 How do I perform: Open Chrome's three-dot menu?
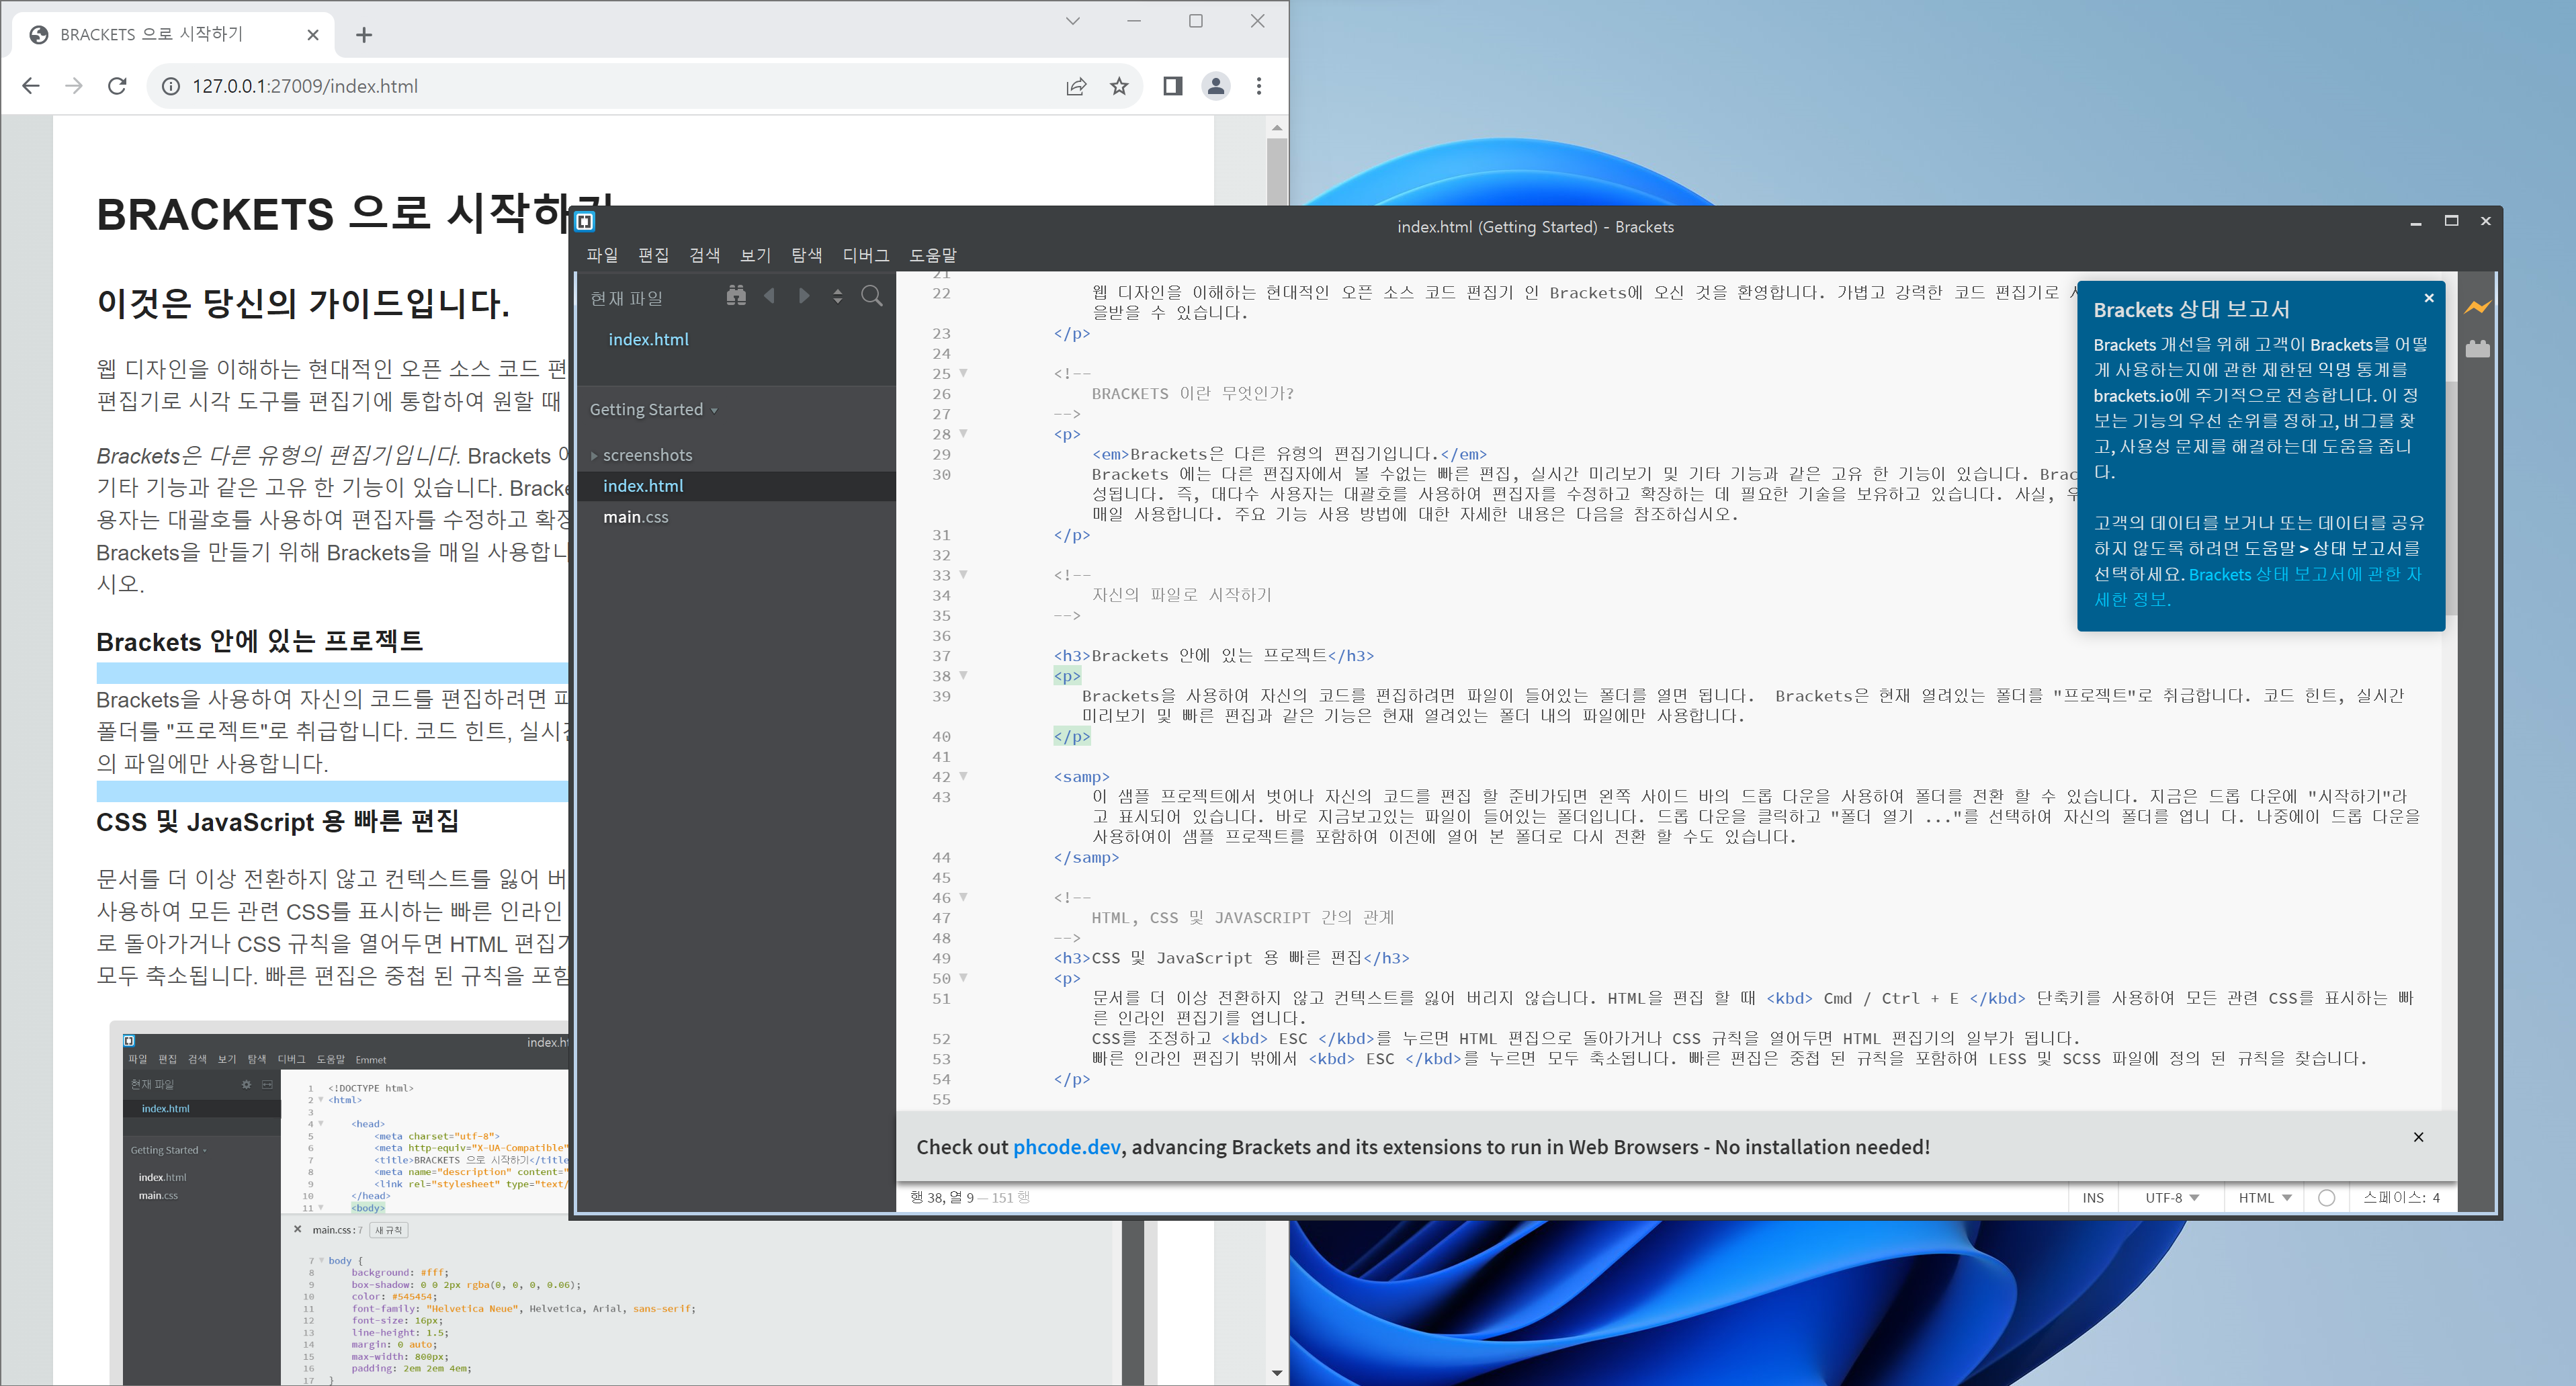tap(1259, 86)
